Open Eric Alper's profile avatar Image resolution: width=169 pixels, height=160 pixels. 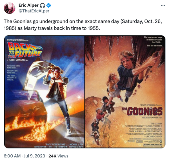pos(10,8)
